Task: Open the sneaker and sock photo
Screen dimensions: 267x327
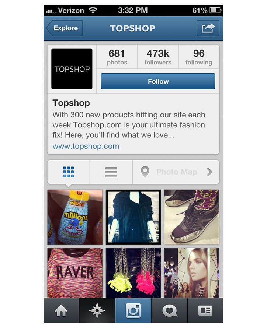Action: [191, 217]
